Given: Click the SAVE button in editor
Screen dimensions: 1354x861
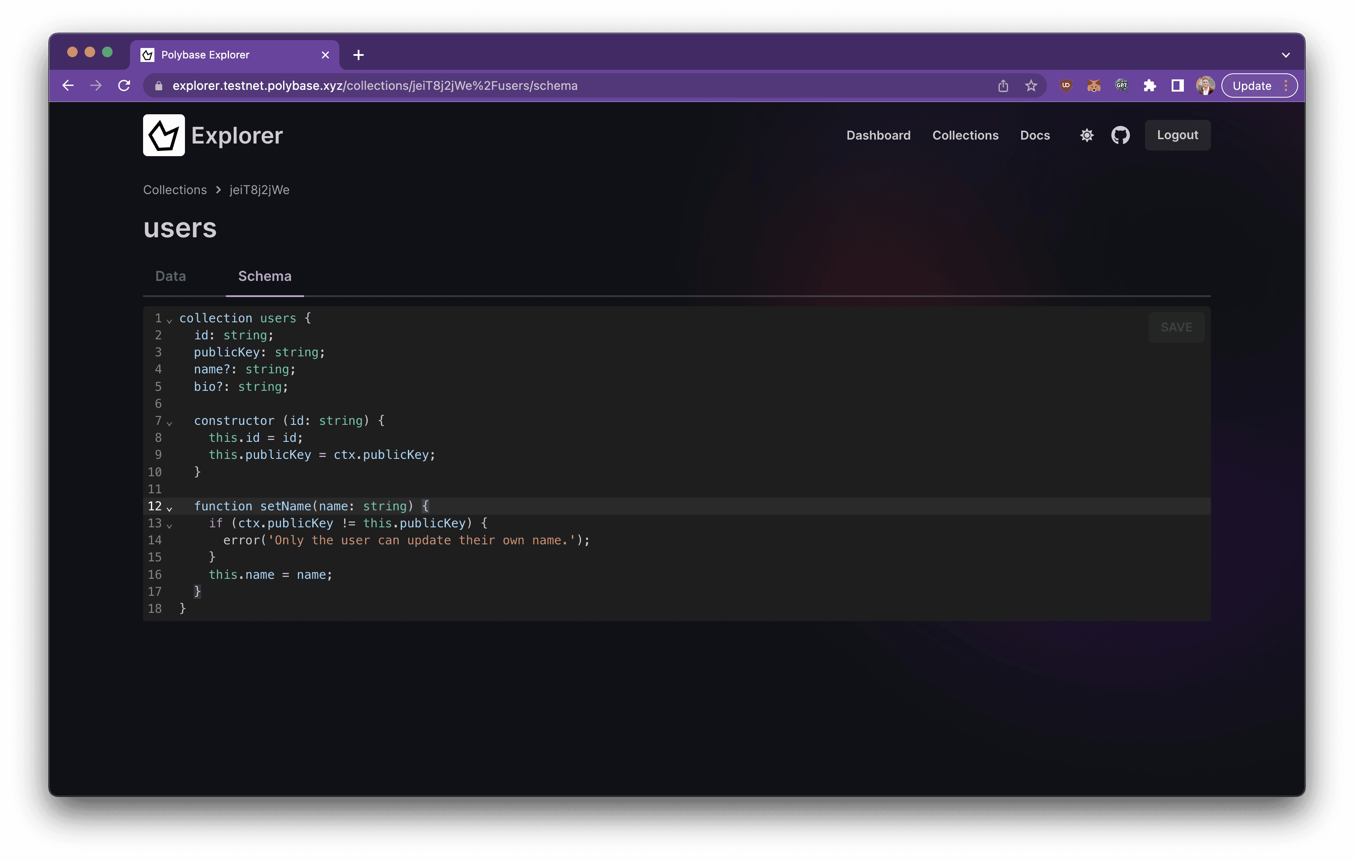Looking at the screenshot, I should [x=1176, y=327].
